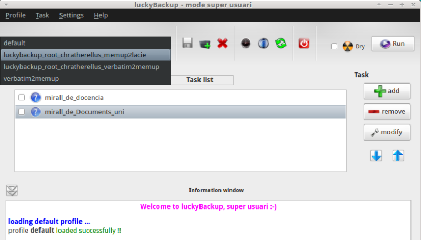
Task: Click the red X delete profile icon
Action: click(x=223, y=44)
